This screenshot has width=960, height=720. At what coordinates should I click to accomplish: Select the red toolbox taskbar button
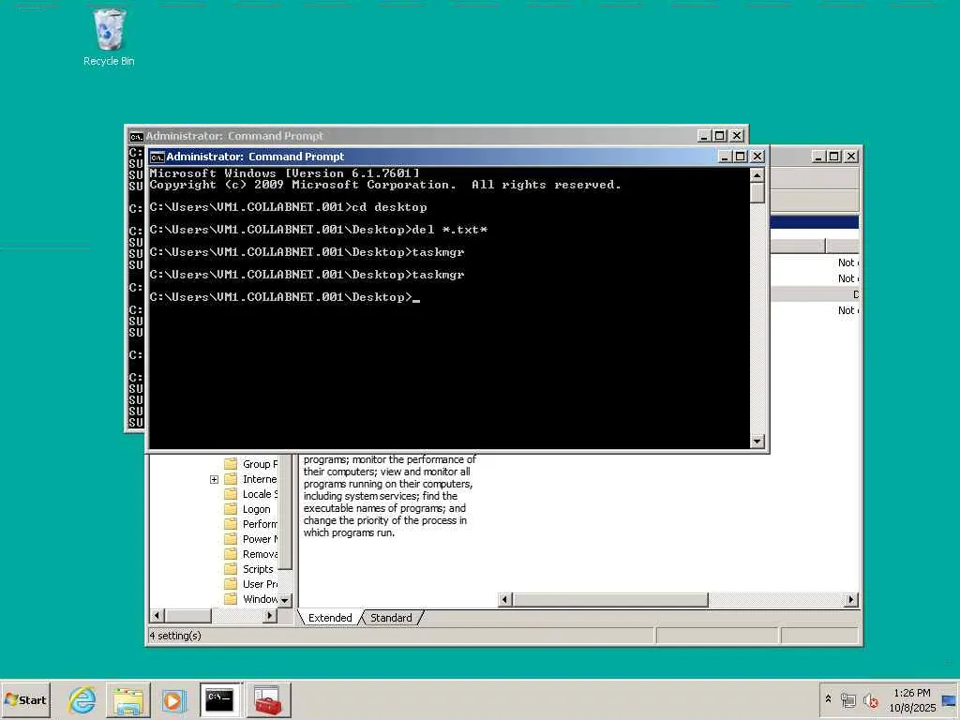268,699
